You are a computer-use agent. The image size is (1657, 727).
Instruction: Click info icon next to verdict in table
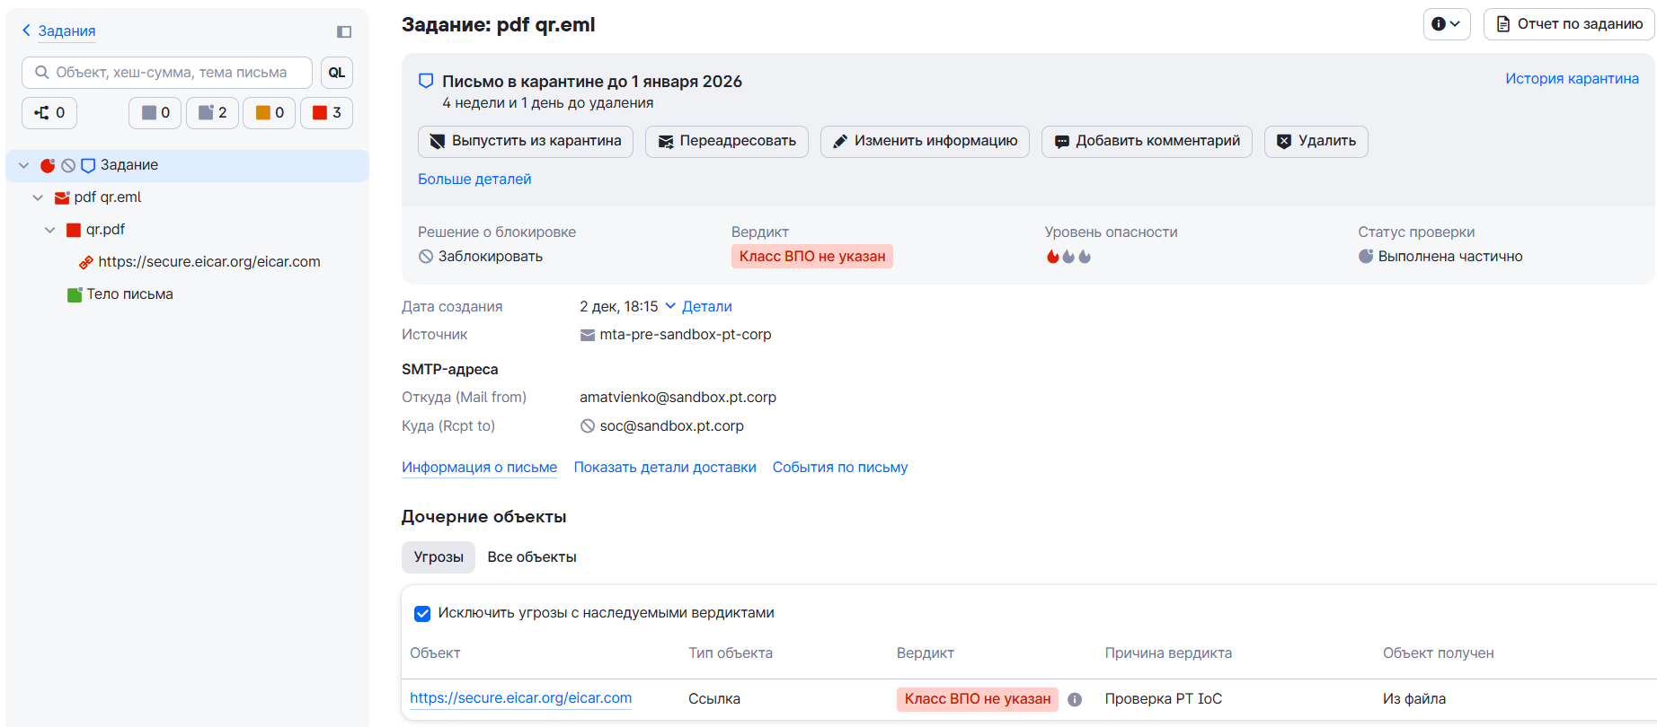tap(1075, 699)
